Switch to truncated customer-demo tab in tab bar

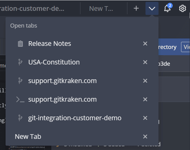coord(34,8)
